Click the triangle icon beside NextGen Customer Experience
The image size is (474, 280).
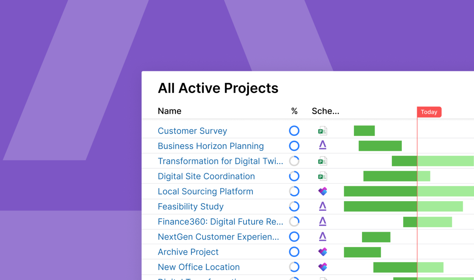point(322,237)
